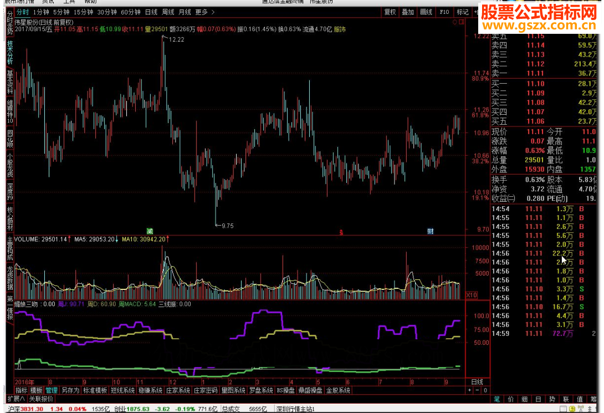The width and height of the screenshot is (604, 413).
Task: Switch to the 分时 intraday period tab
Action: [22, 12]
